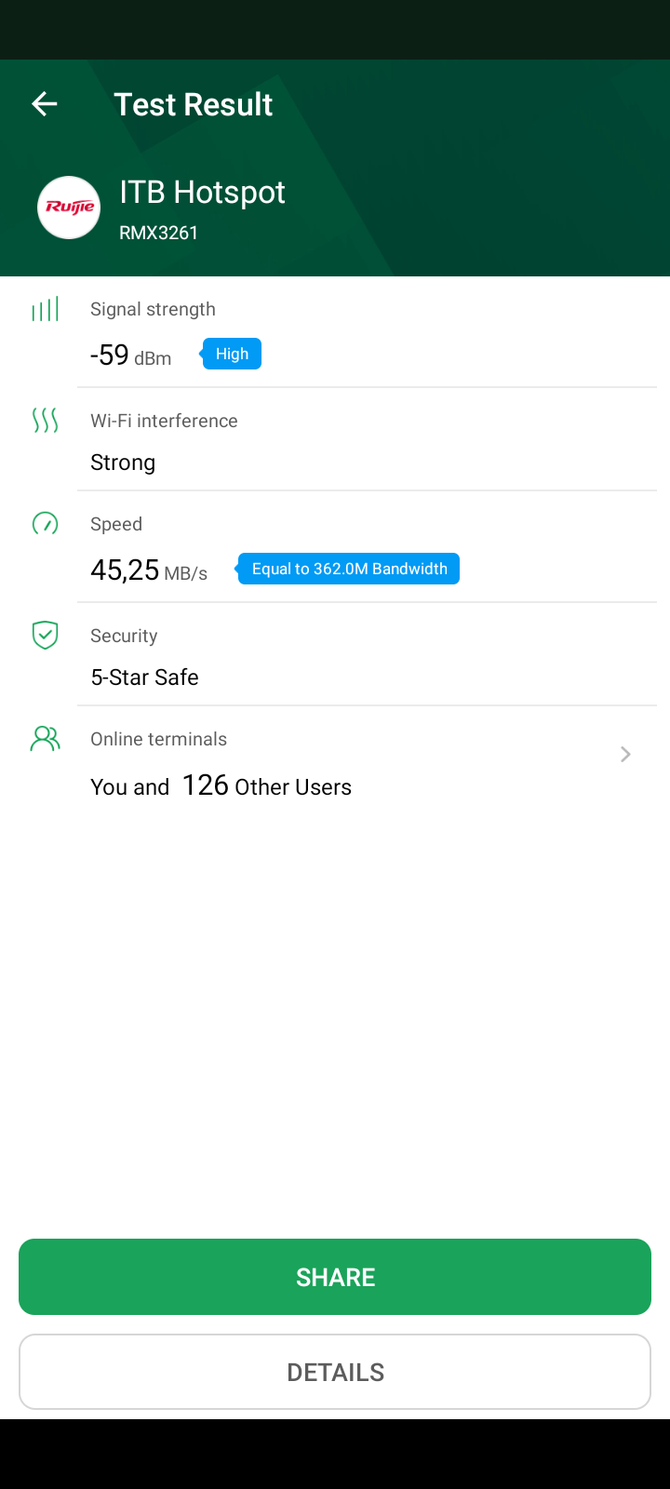Tap the Wi-Fi interference waves icon
The width and height of the screenshot is (670, 1489).
[x=45, y=421]
